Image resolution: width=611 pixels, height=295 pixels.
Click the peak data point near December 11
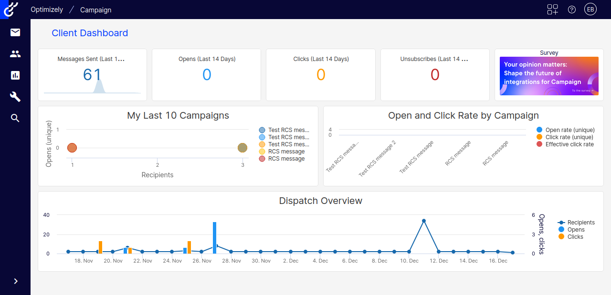click(424, 220)
